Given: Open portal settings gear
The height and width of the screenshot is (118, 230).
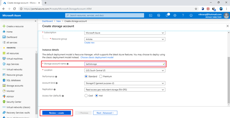Looking at the screenshot, I should pyautogui.click(x=175, y=15).
